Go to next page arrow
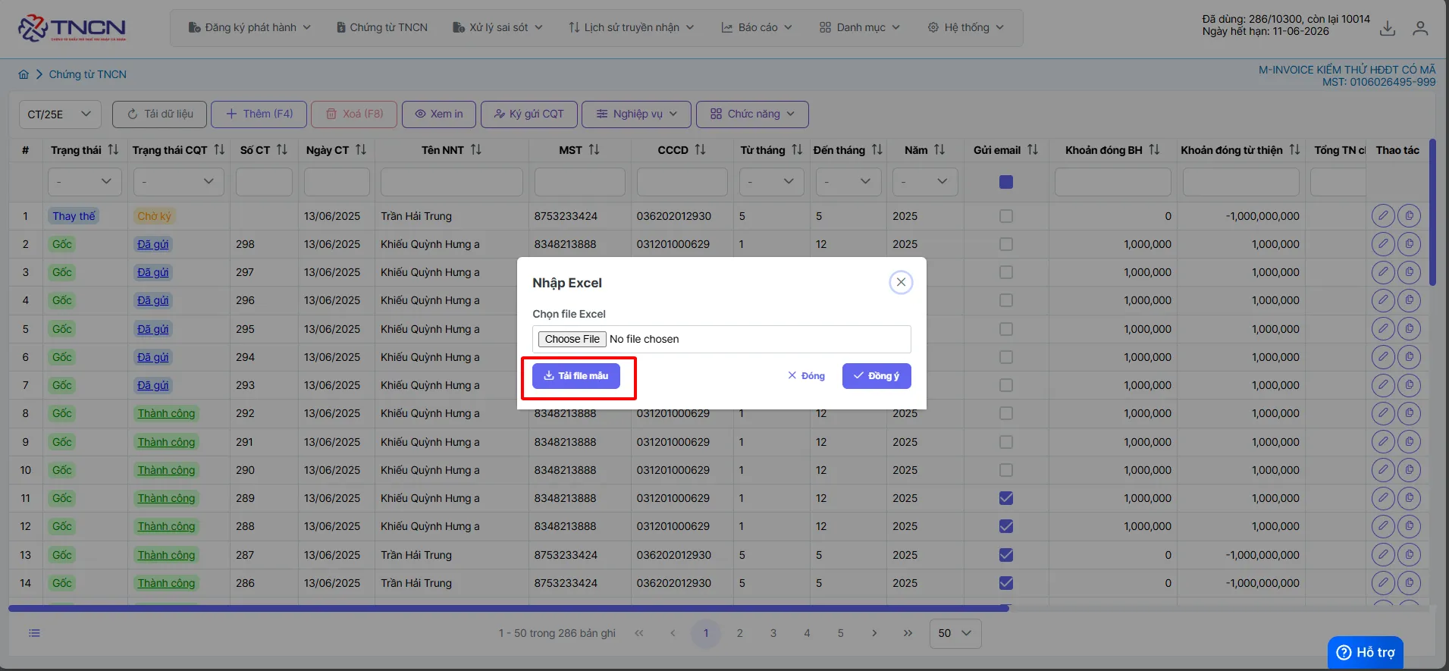The image size is (1449, 671). pos(874,633)
